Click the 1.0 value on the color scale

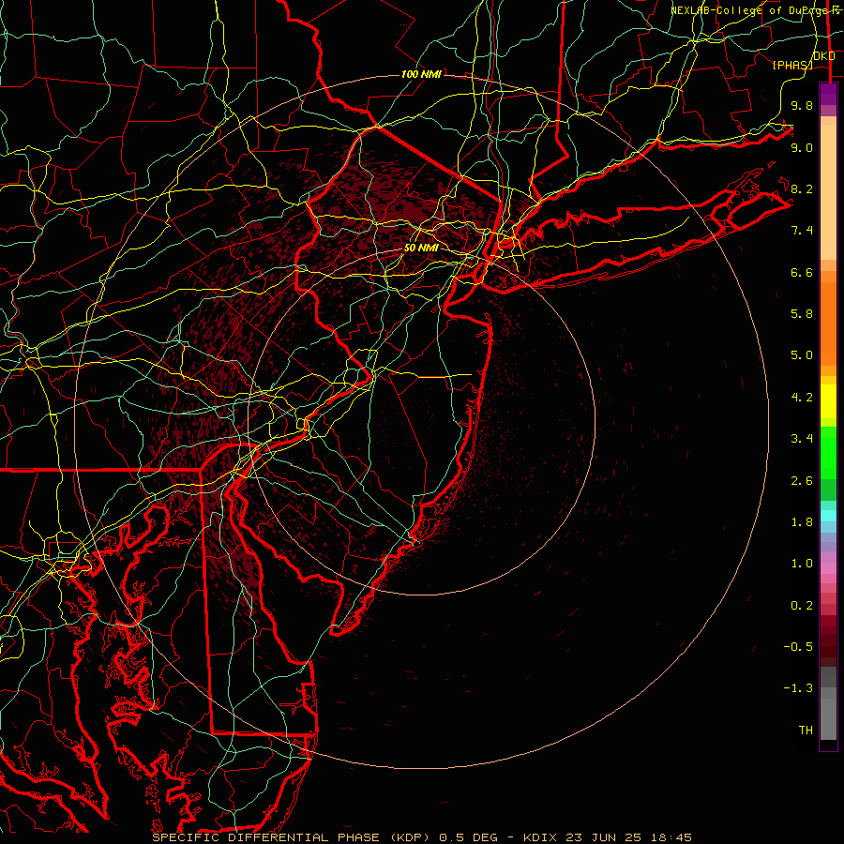pyautogui.click(x=802, y=564)
